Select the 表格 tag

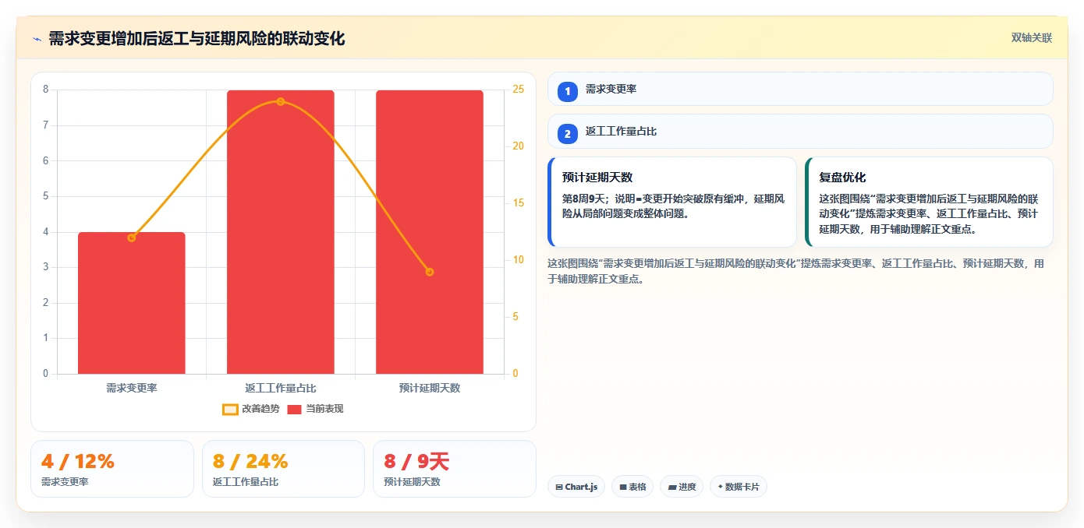pos(632,487)
